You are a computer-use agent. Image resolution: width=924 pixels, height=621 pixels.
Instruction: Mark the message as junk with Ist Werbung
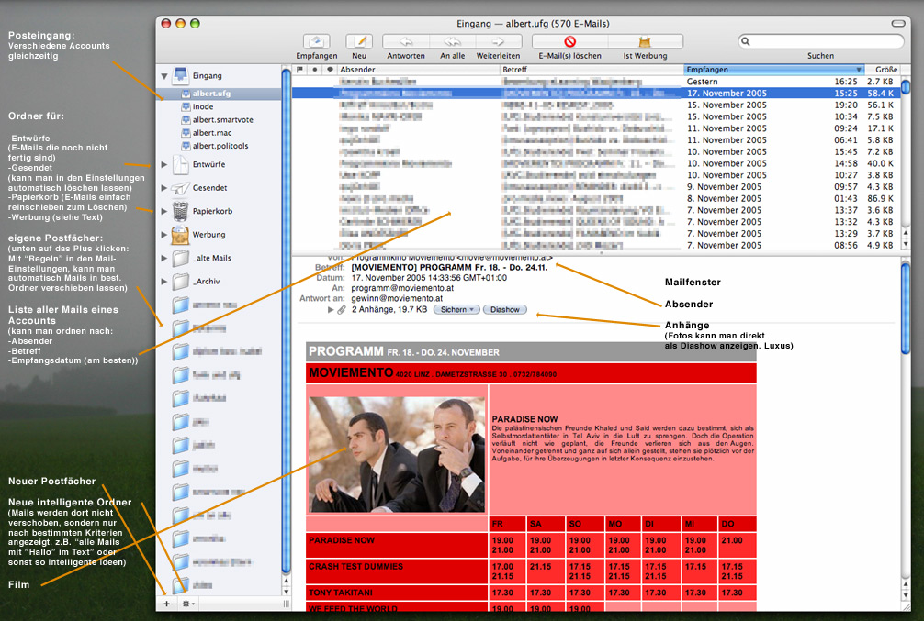coord(645,42)
